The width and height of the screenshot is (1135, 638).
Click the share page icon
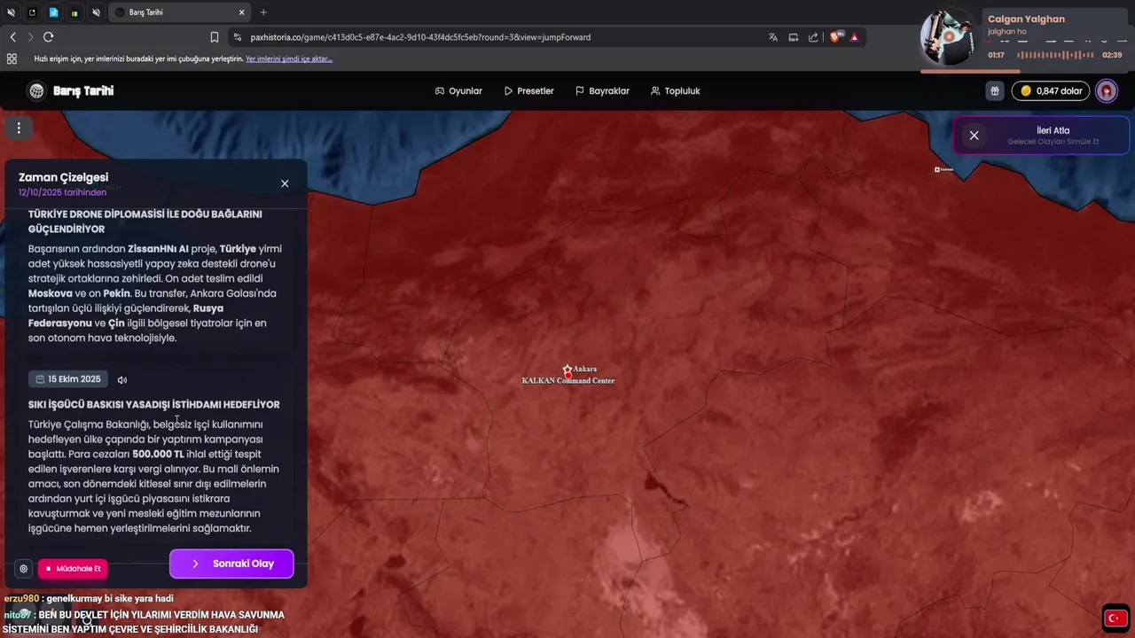click(x=813, y=37)
